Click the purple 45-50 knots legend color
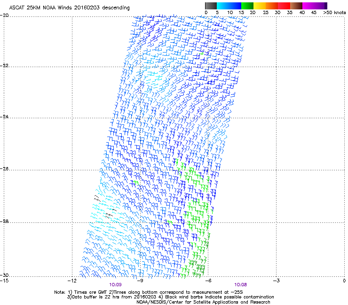Screen dimensions: 348x305 [x=321, y=6]
